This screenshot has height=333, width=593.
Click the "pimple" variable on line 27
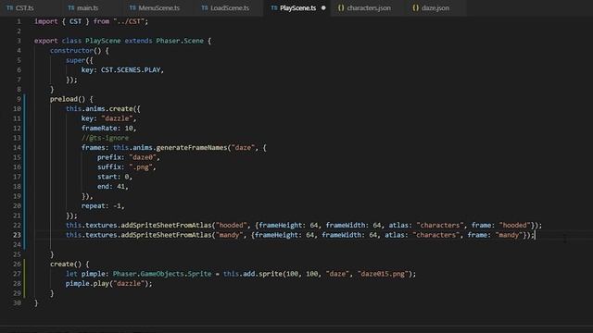coord(93,274)
